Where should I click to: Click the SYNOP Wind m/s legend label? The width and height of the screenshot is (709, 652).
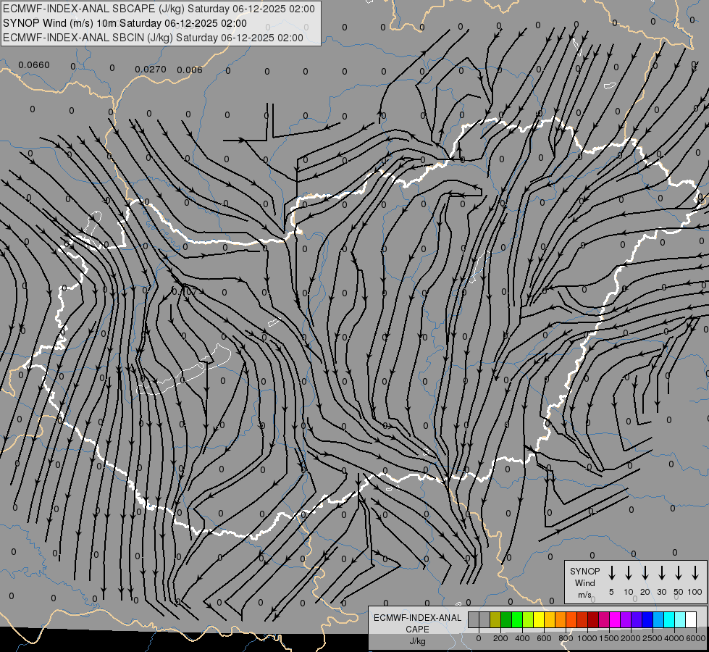(x=584, y=582)
